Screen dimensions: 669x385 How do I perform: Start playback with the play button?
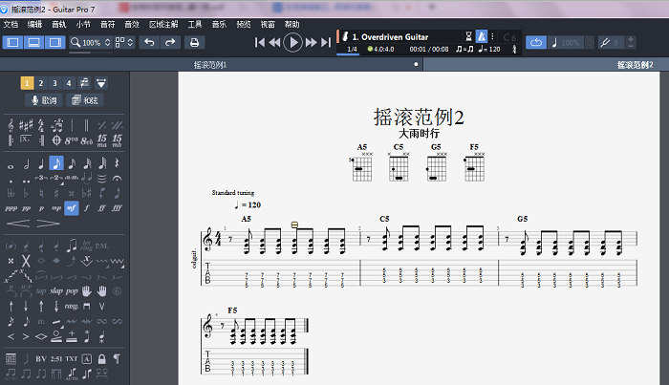pyautogui.click(x=293, y=42)
